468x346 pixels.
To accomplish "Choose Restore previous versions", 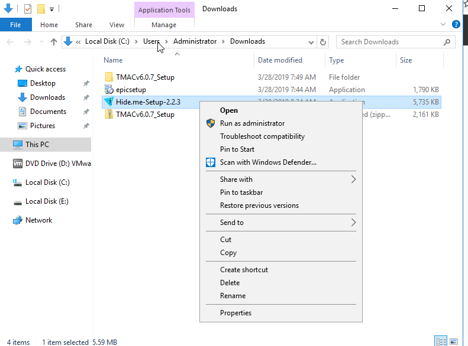I will 281,205.
